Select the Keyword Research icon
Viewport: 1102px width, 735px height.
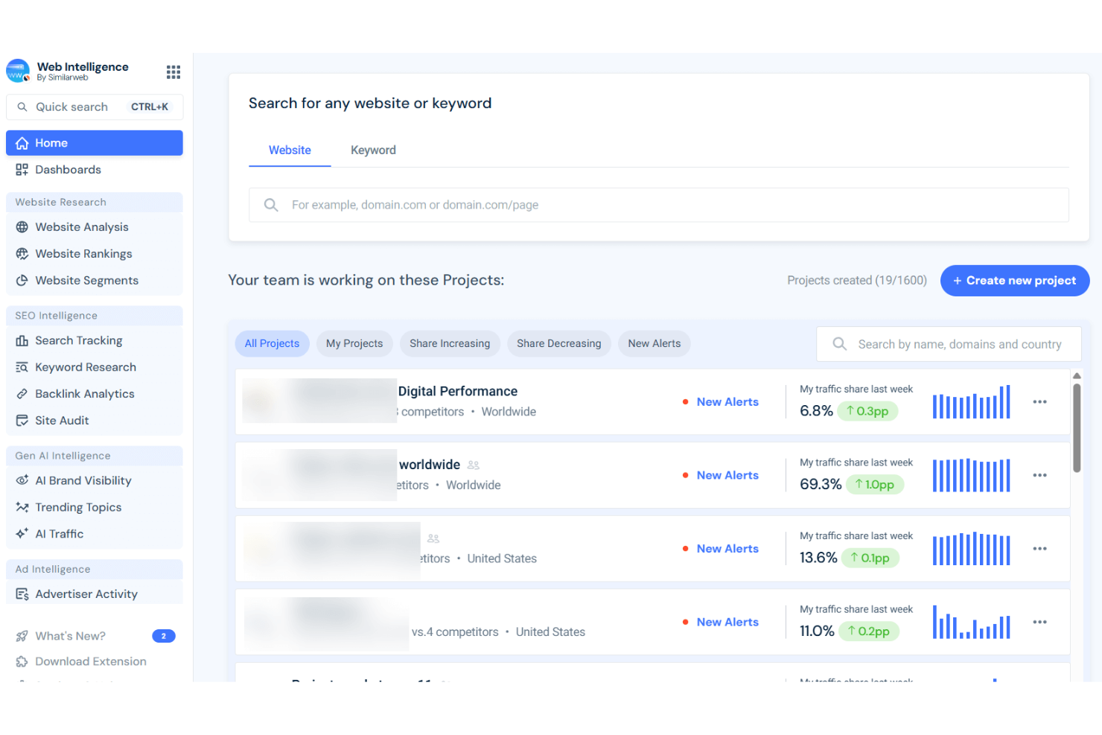(x=22, y=366)
